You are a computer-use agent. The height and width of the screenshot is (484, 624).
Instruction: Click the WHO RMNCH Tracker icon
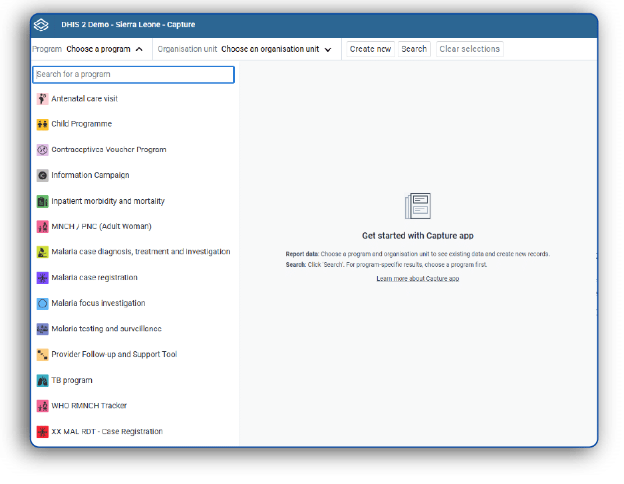(x=43, y=406)
